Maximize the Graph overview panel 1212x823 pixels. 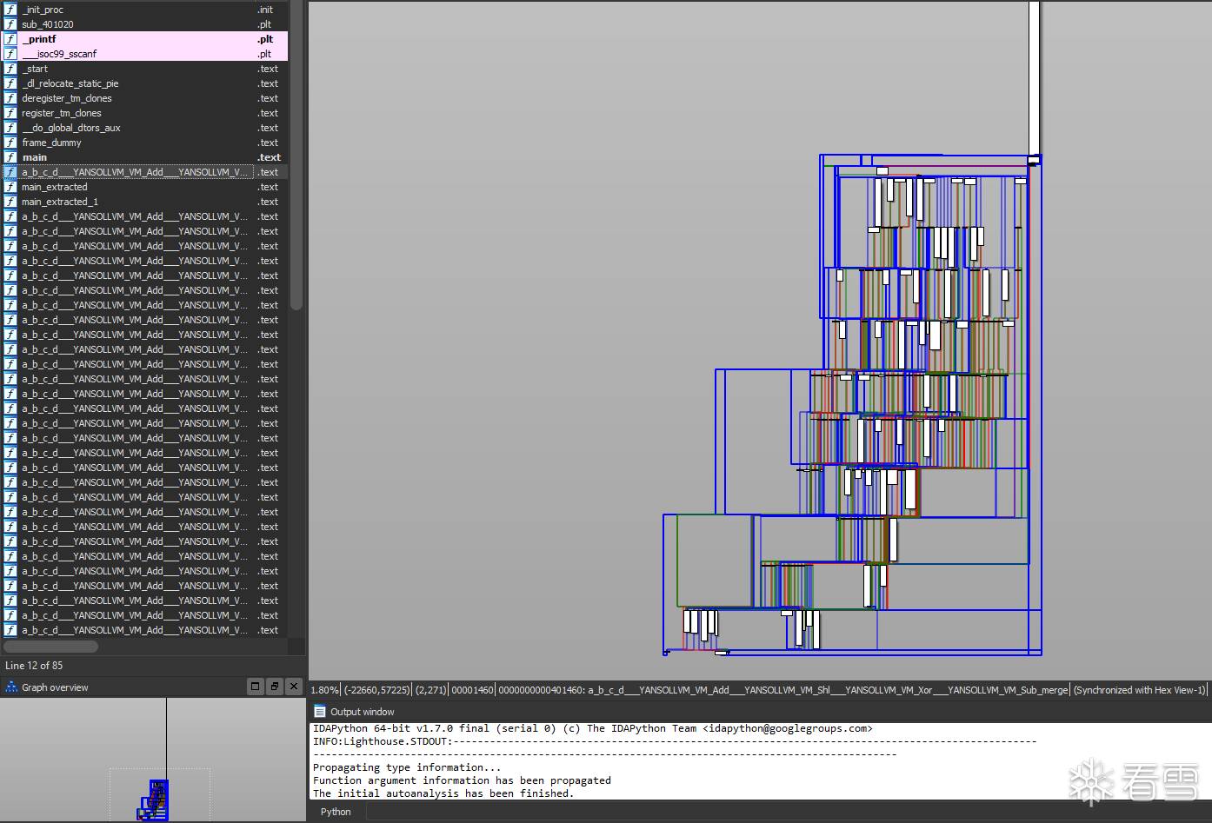256,687
